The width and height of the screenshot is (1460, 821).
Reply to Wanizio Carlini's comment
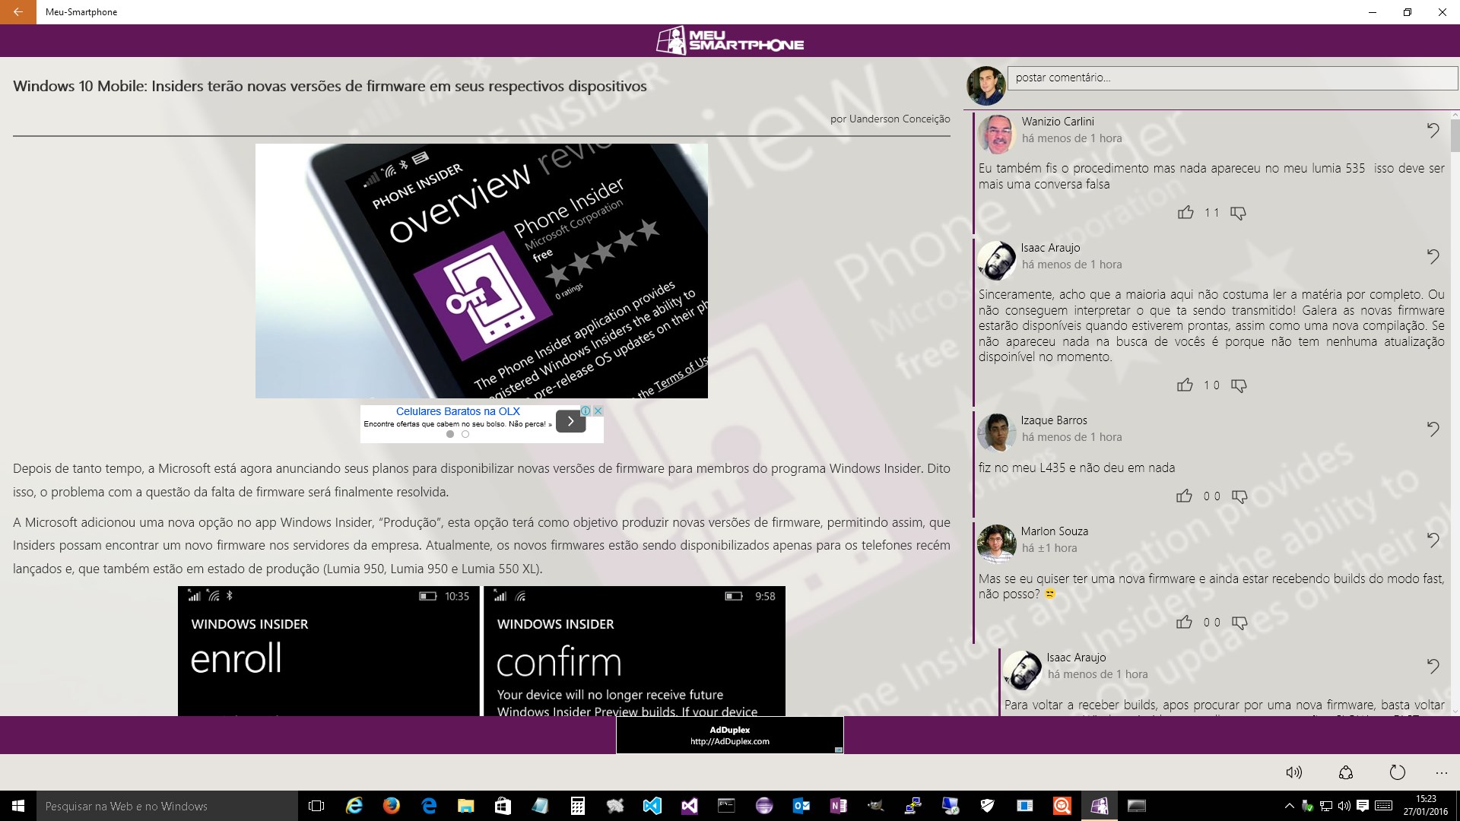coord(1433,131)
